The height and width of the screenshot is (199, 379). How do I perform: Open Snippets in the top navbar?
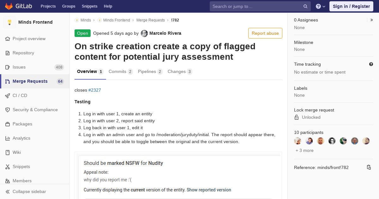pos(90,6)
